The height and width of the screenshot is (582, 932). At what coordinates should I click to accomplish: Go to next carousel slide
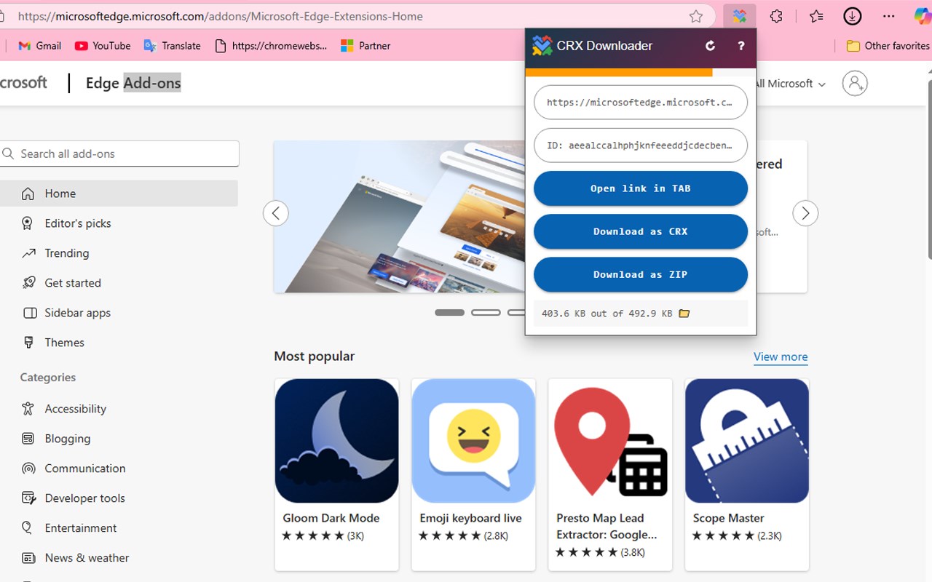pyautogui.click(x=805, y=213)
